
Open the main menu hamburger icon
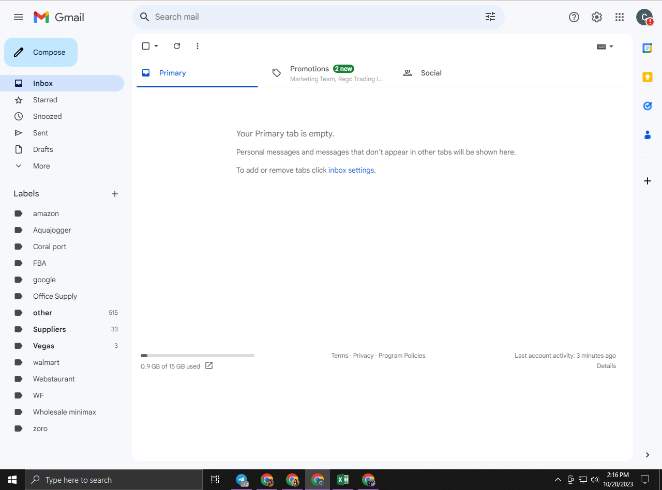coord(19,17)
